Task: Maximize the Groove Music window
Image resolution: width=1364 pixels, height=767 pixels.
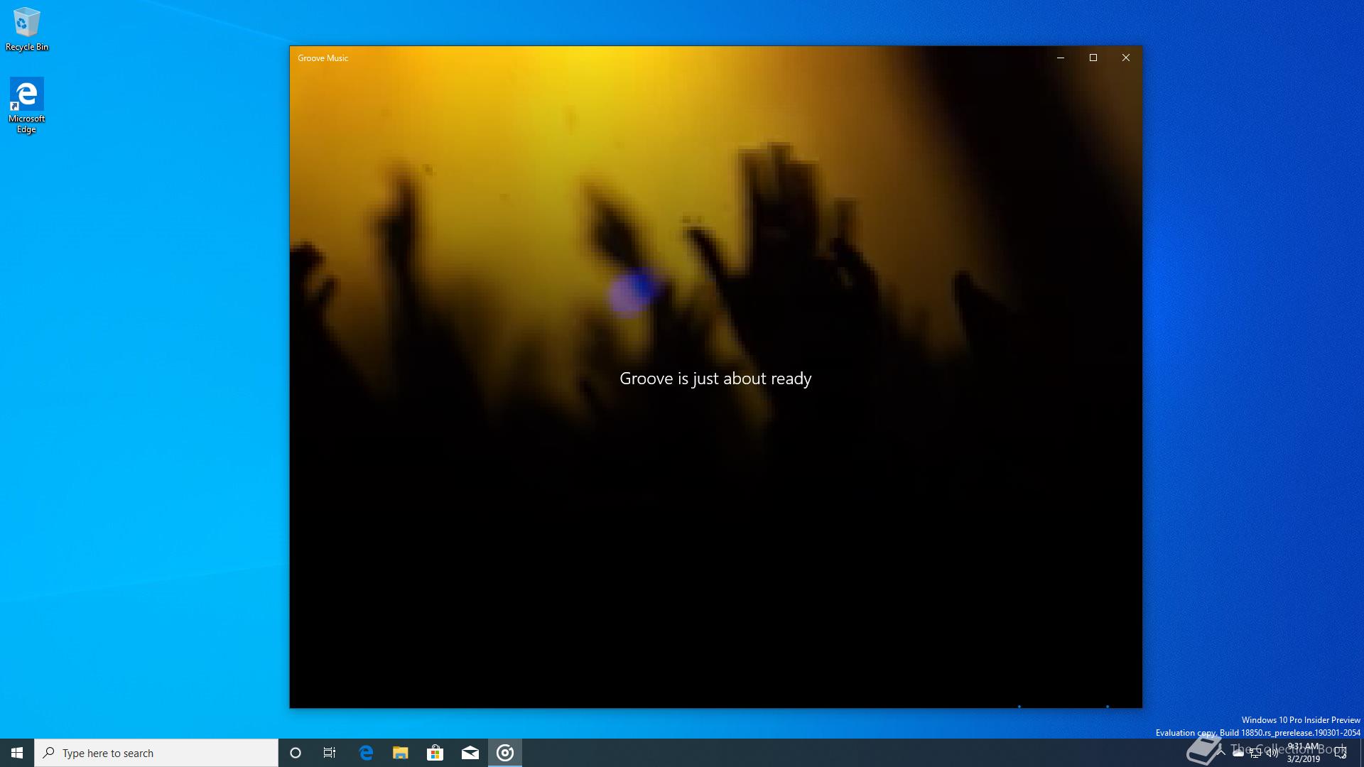Action: point(1093,58)
